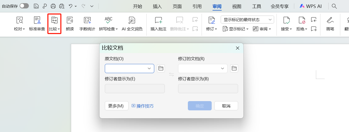Expand quick access toolbar customize chevron

click(x=92, y=6)
